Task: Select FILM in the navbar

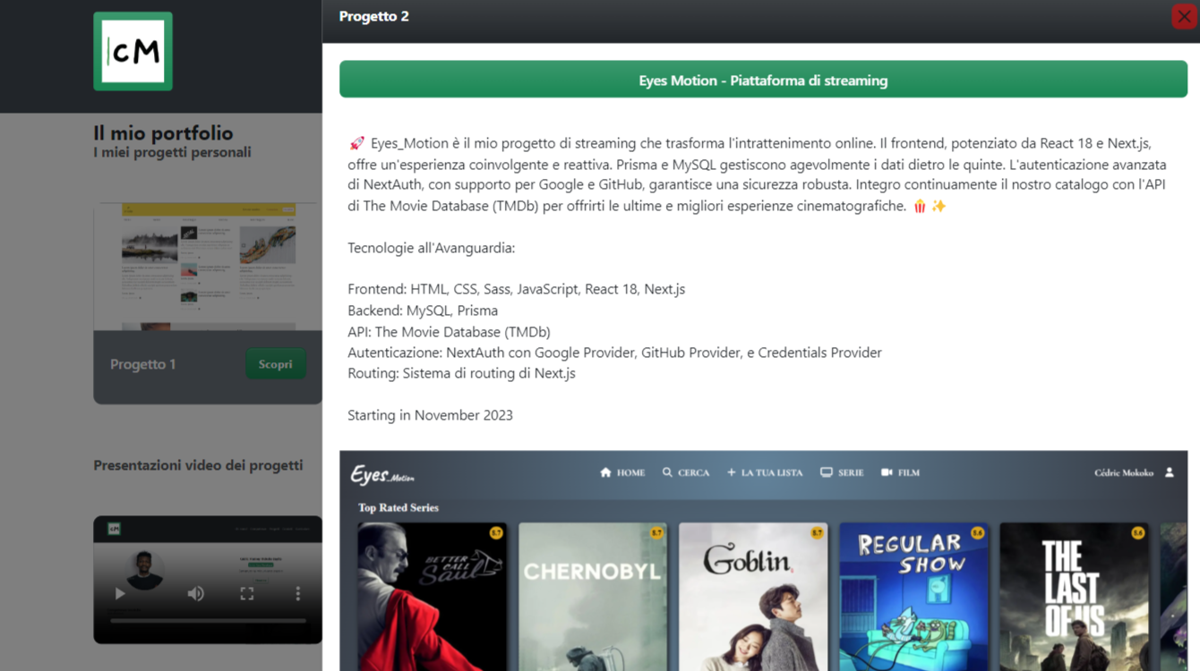Action: pyautogui.click(x=909, y=472)
